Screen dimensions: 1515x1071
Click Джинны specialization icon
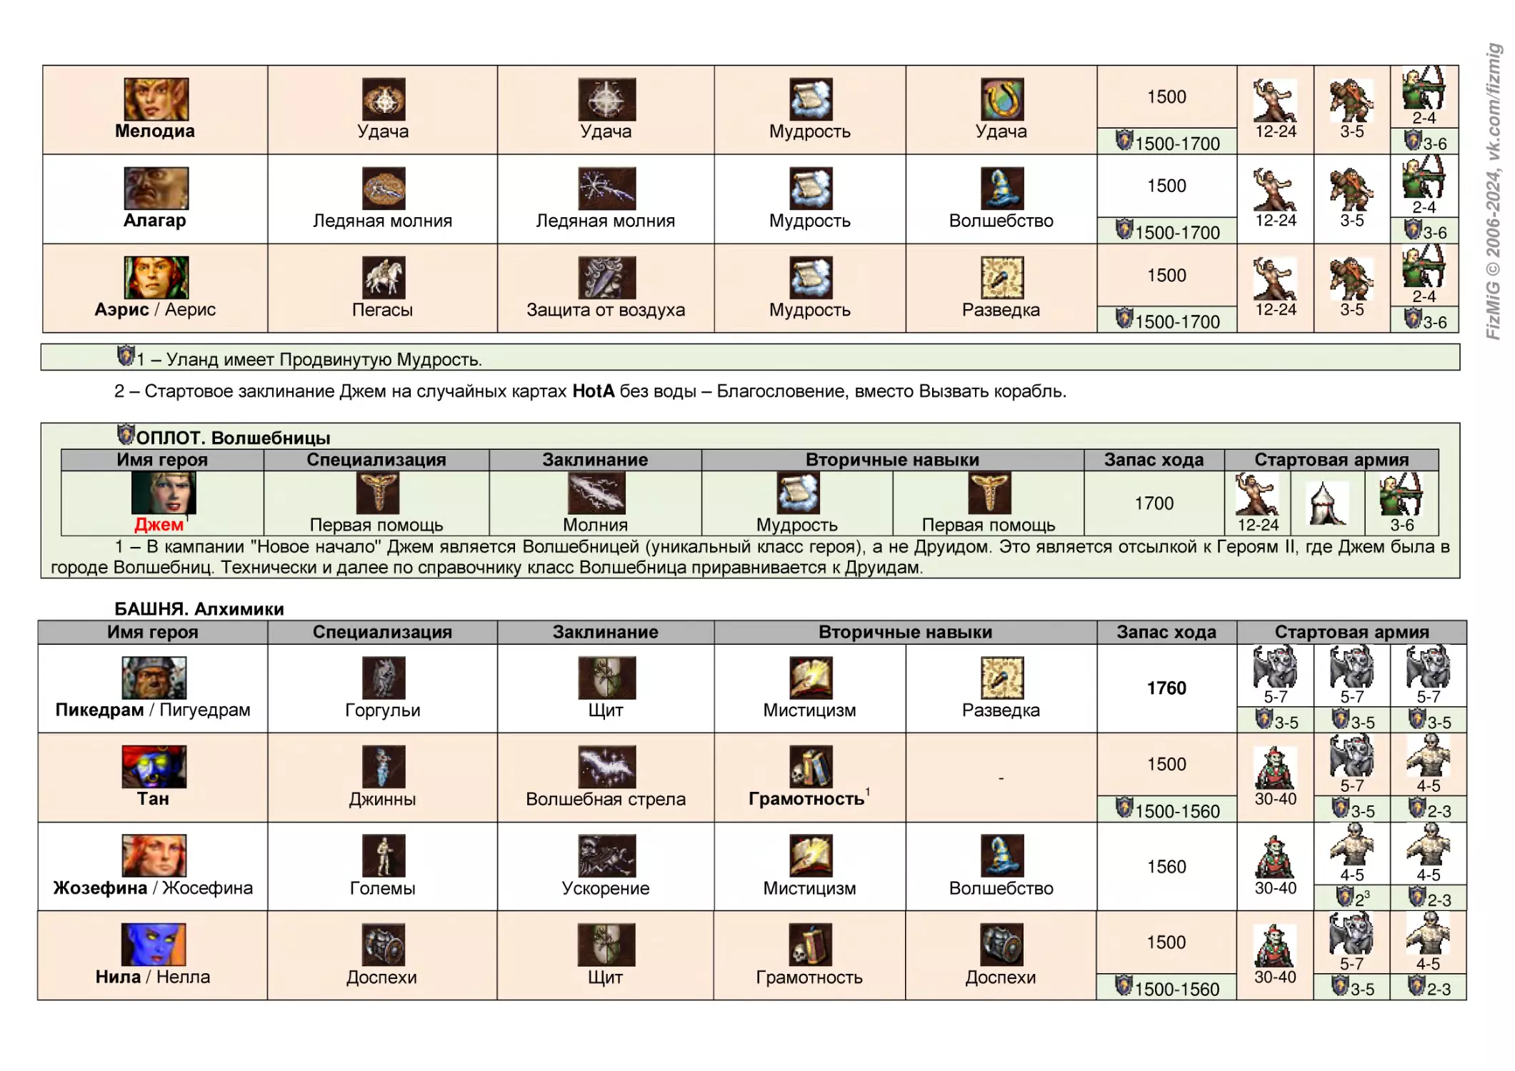[384, 767]
